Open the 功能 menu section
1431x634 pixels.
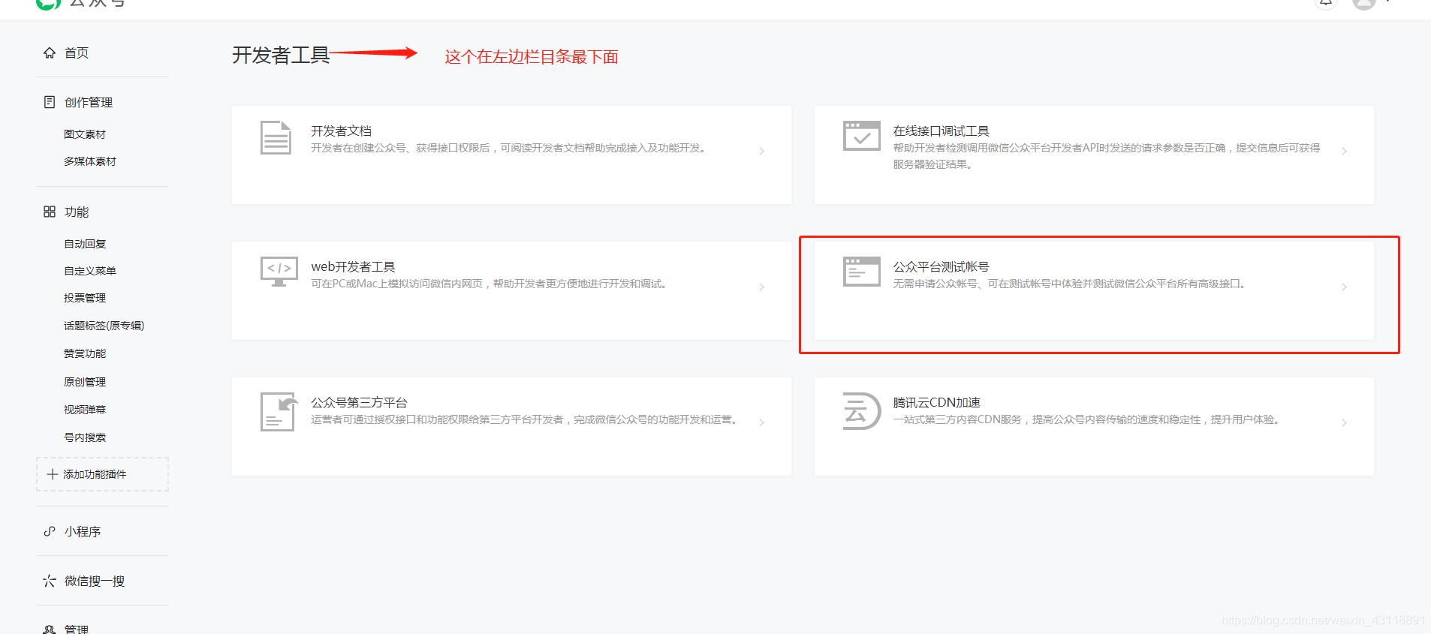(x=77, y=212)
